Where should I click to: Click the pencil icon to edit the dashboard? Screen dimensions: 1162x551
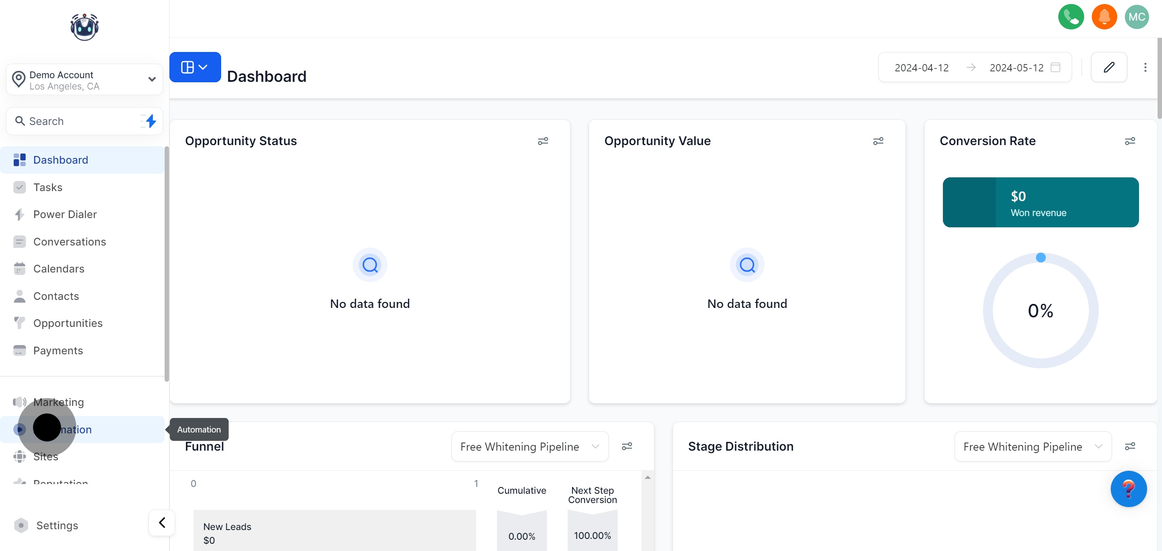pyautogui.click(x=1109, y=67)
